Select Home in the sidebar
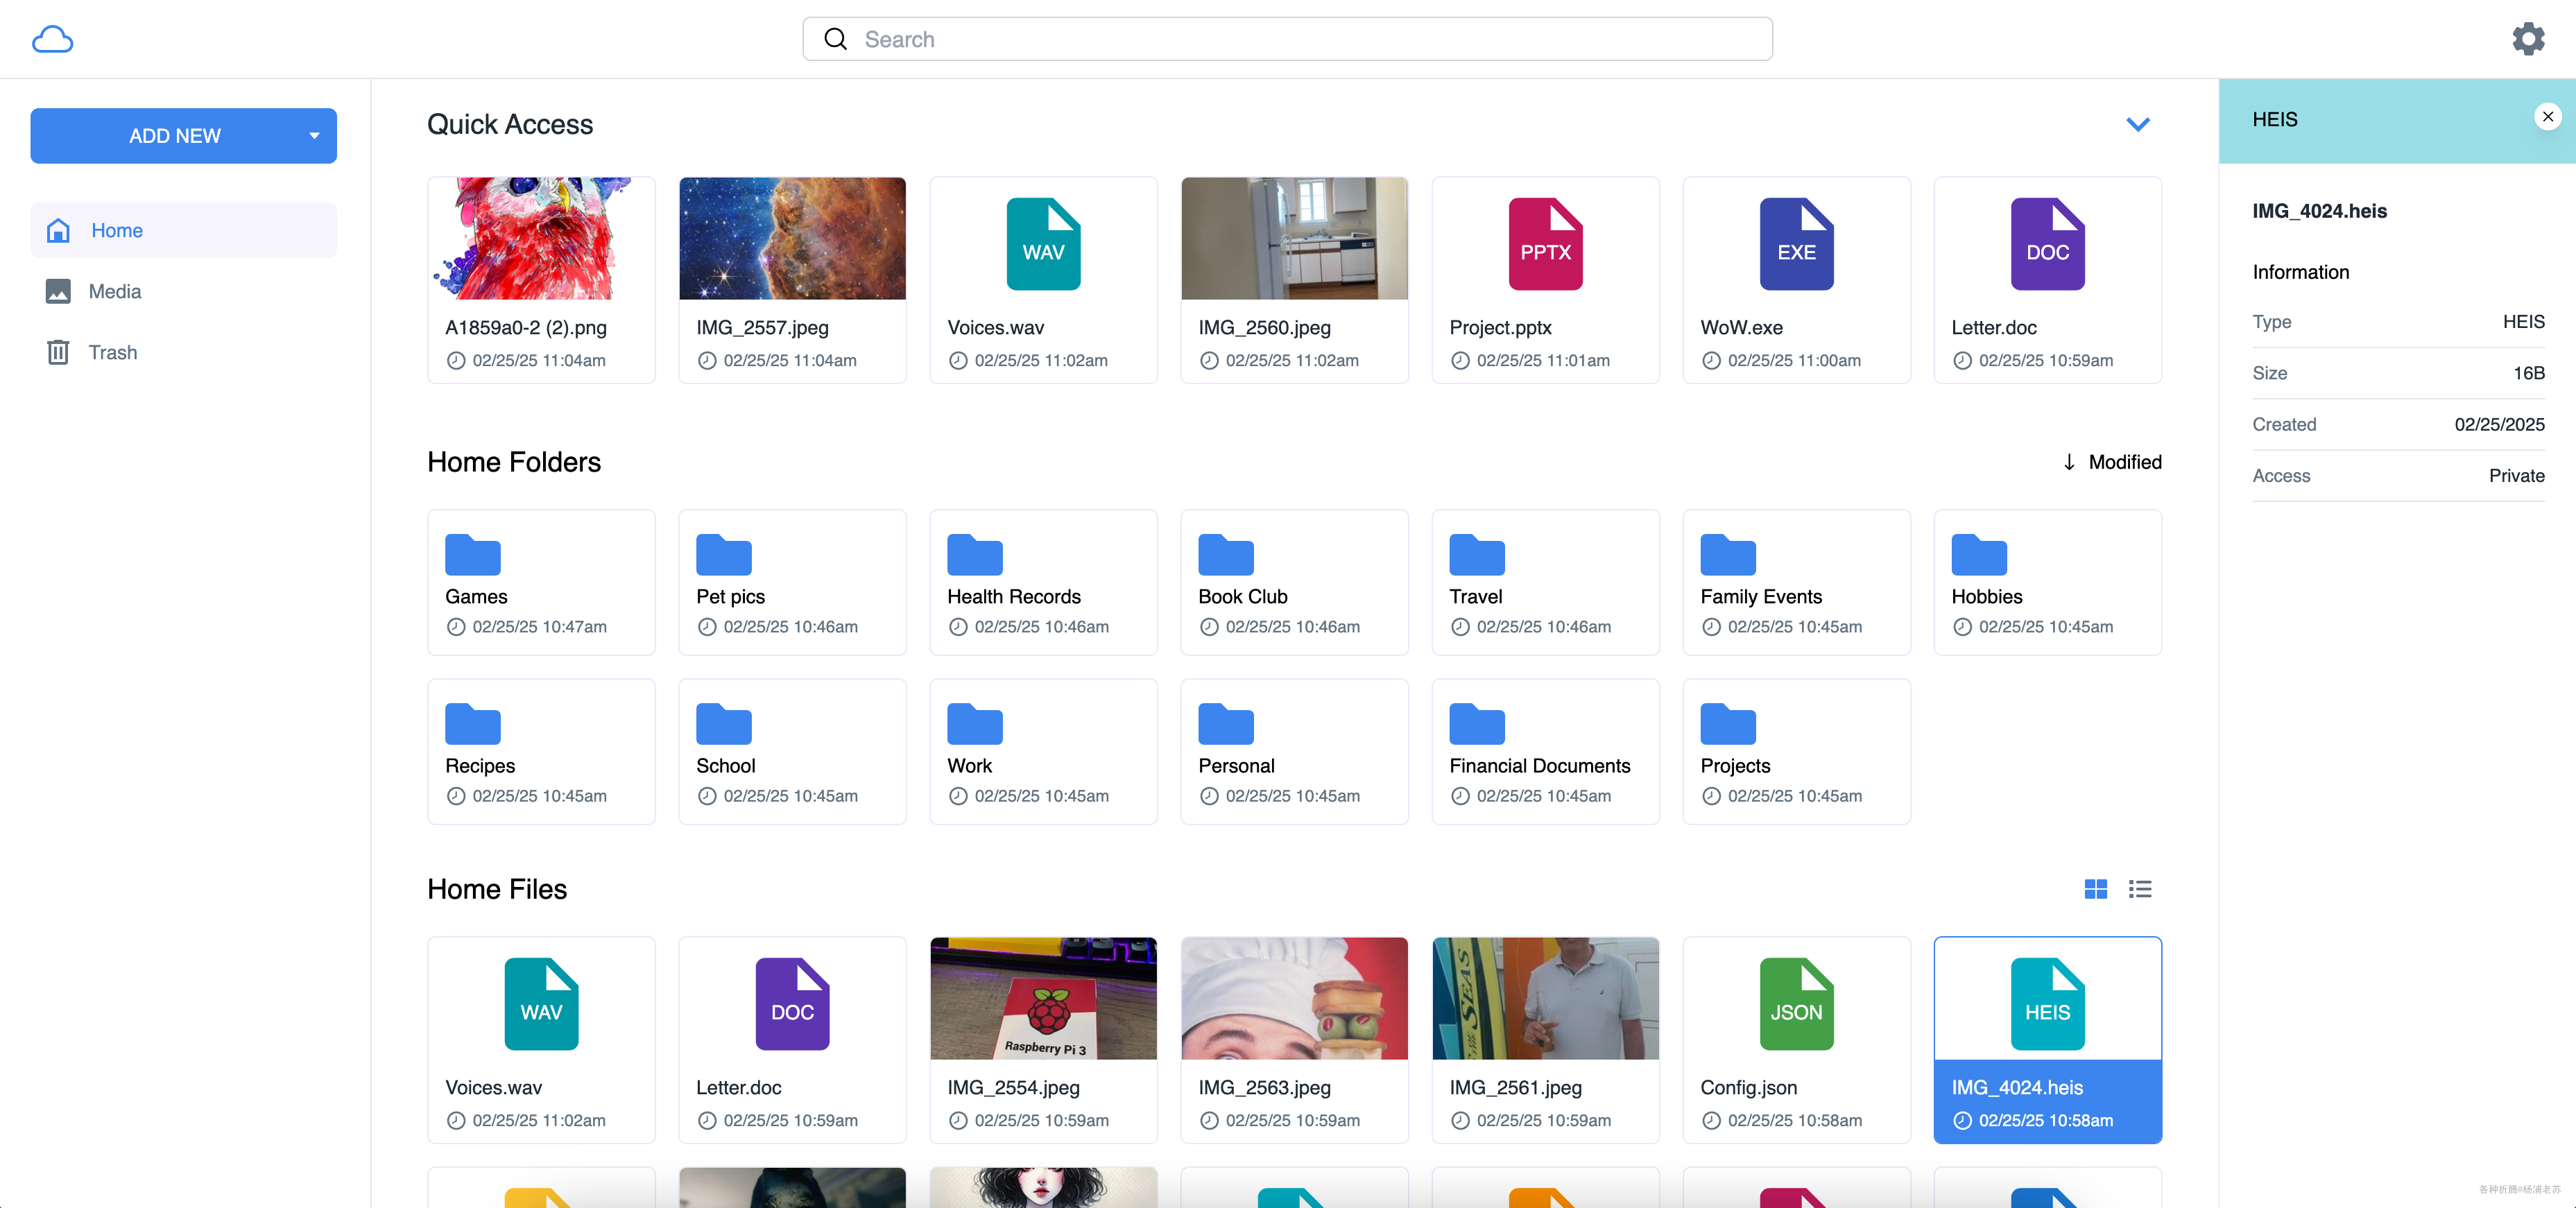Viewport: 2576px width, 1208px height. 116,230
